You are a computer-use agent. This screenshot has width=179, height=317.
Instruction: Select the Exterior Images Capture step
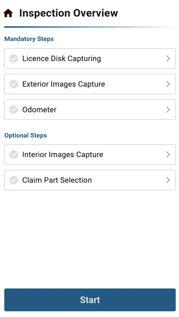pos(90,84)
